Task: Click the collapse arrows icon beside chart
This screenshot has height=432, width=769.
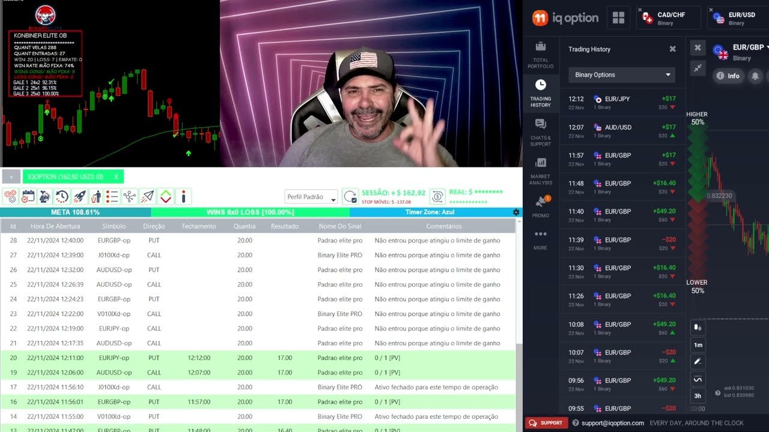Action: click(698, 68)
